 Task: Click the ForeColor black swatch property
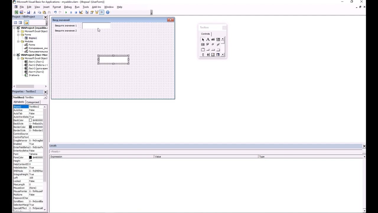point(30,157)
